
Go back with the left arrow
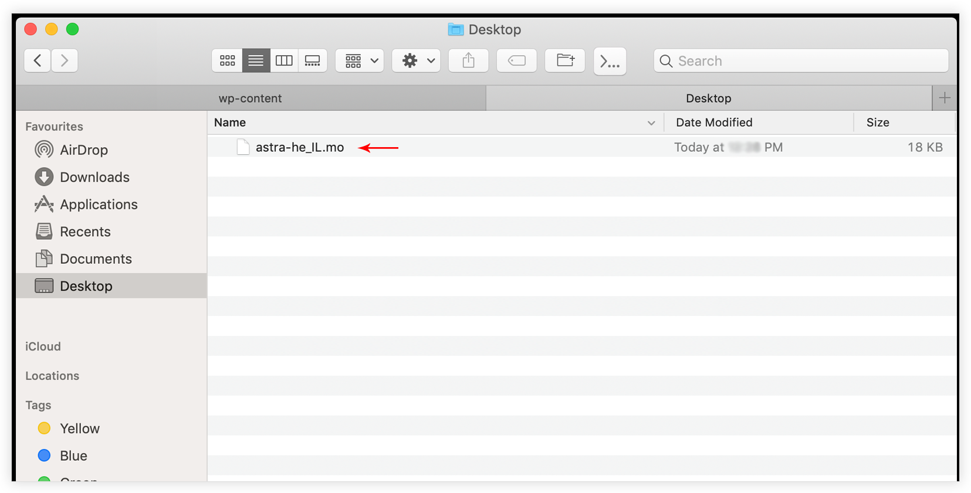[x=38, y=60]
